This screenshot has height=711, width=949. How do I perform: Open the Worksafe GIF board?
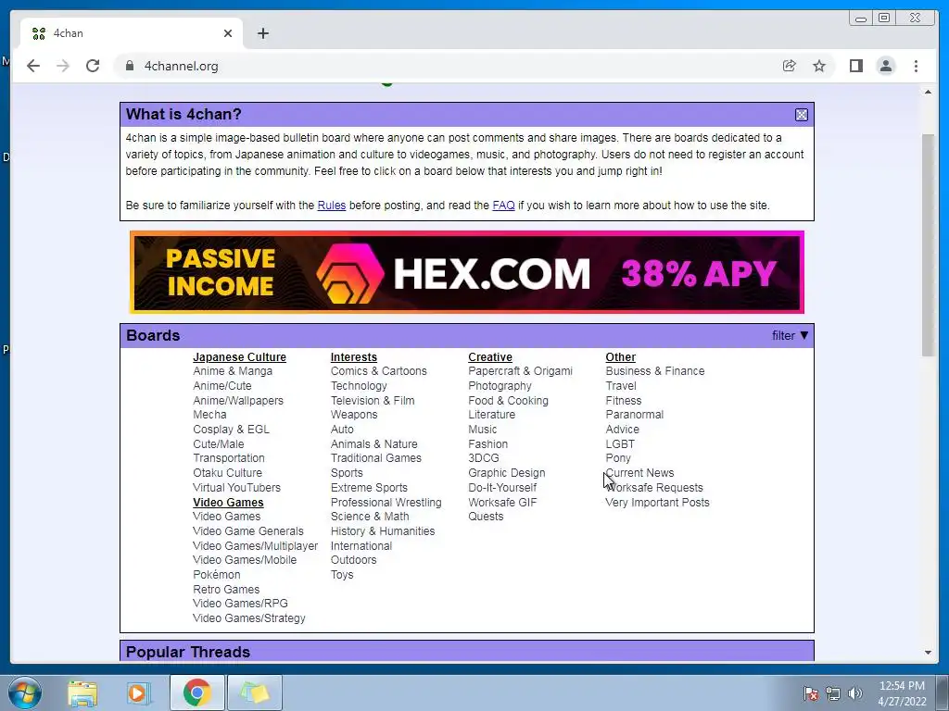click(x=502, y=503)
